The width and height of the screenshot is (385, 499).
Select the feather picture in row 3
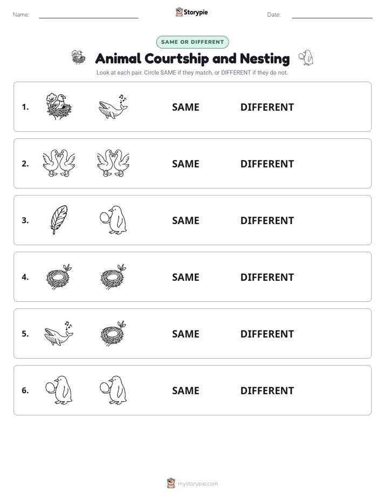(59, 220)
